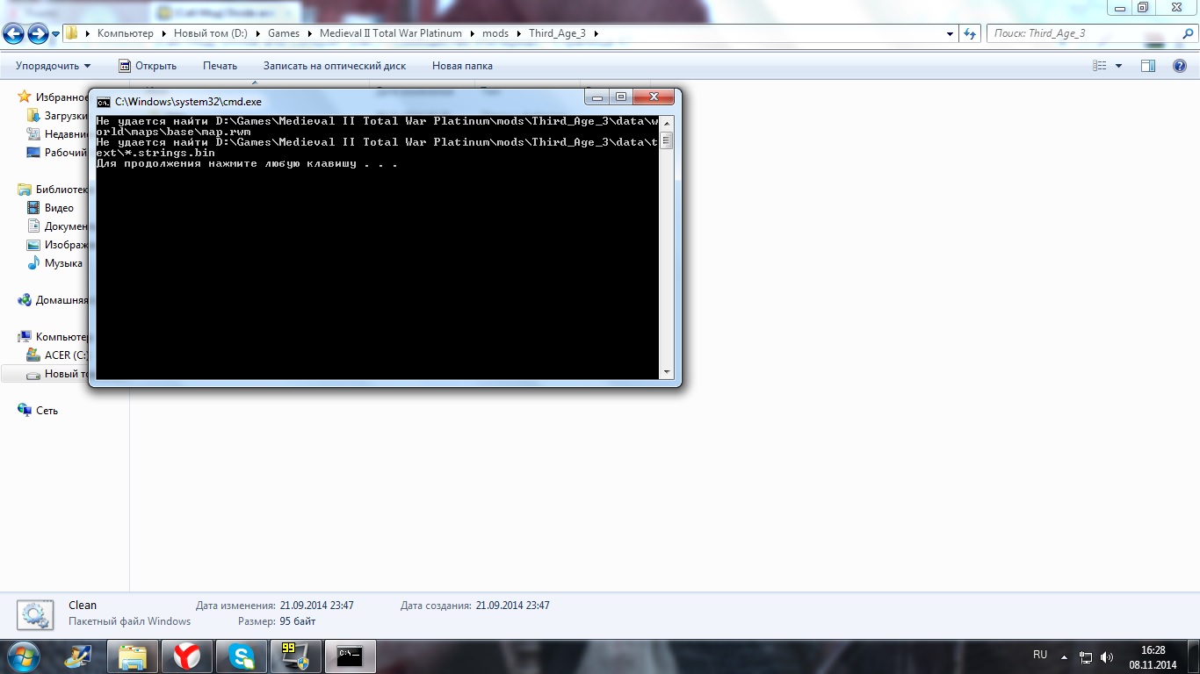Image resolution: width=1200 pixels, height=674 pixels.
Task: Open the address bar history dropdown
Action: 951,33
